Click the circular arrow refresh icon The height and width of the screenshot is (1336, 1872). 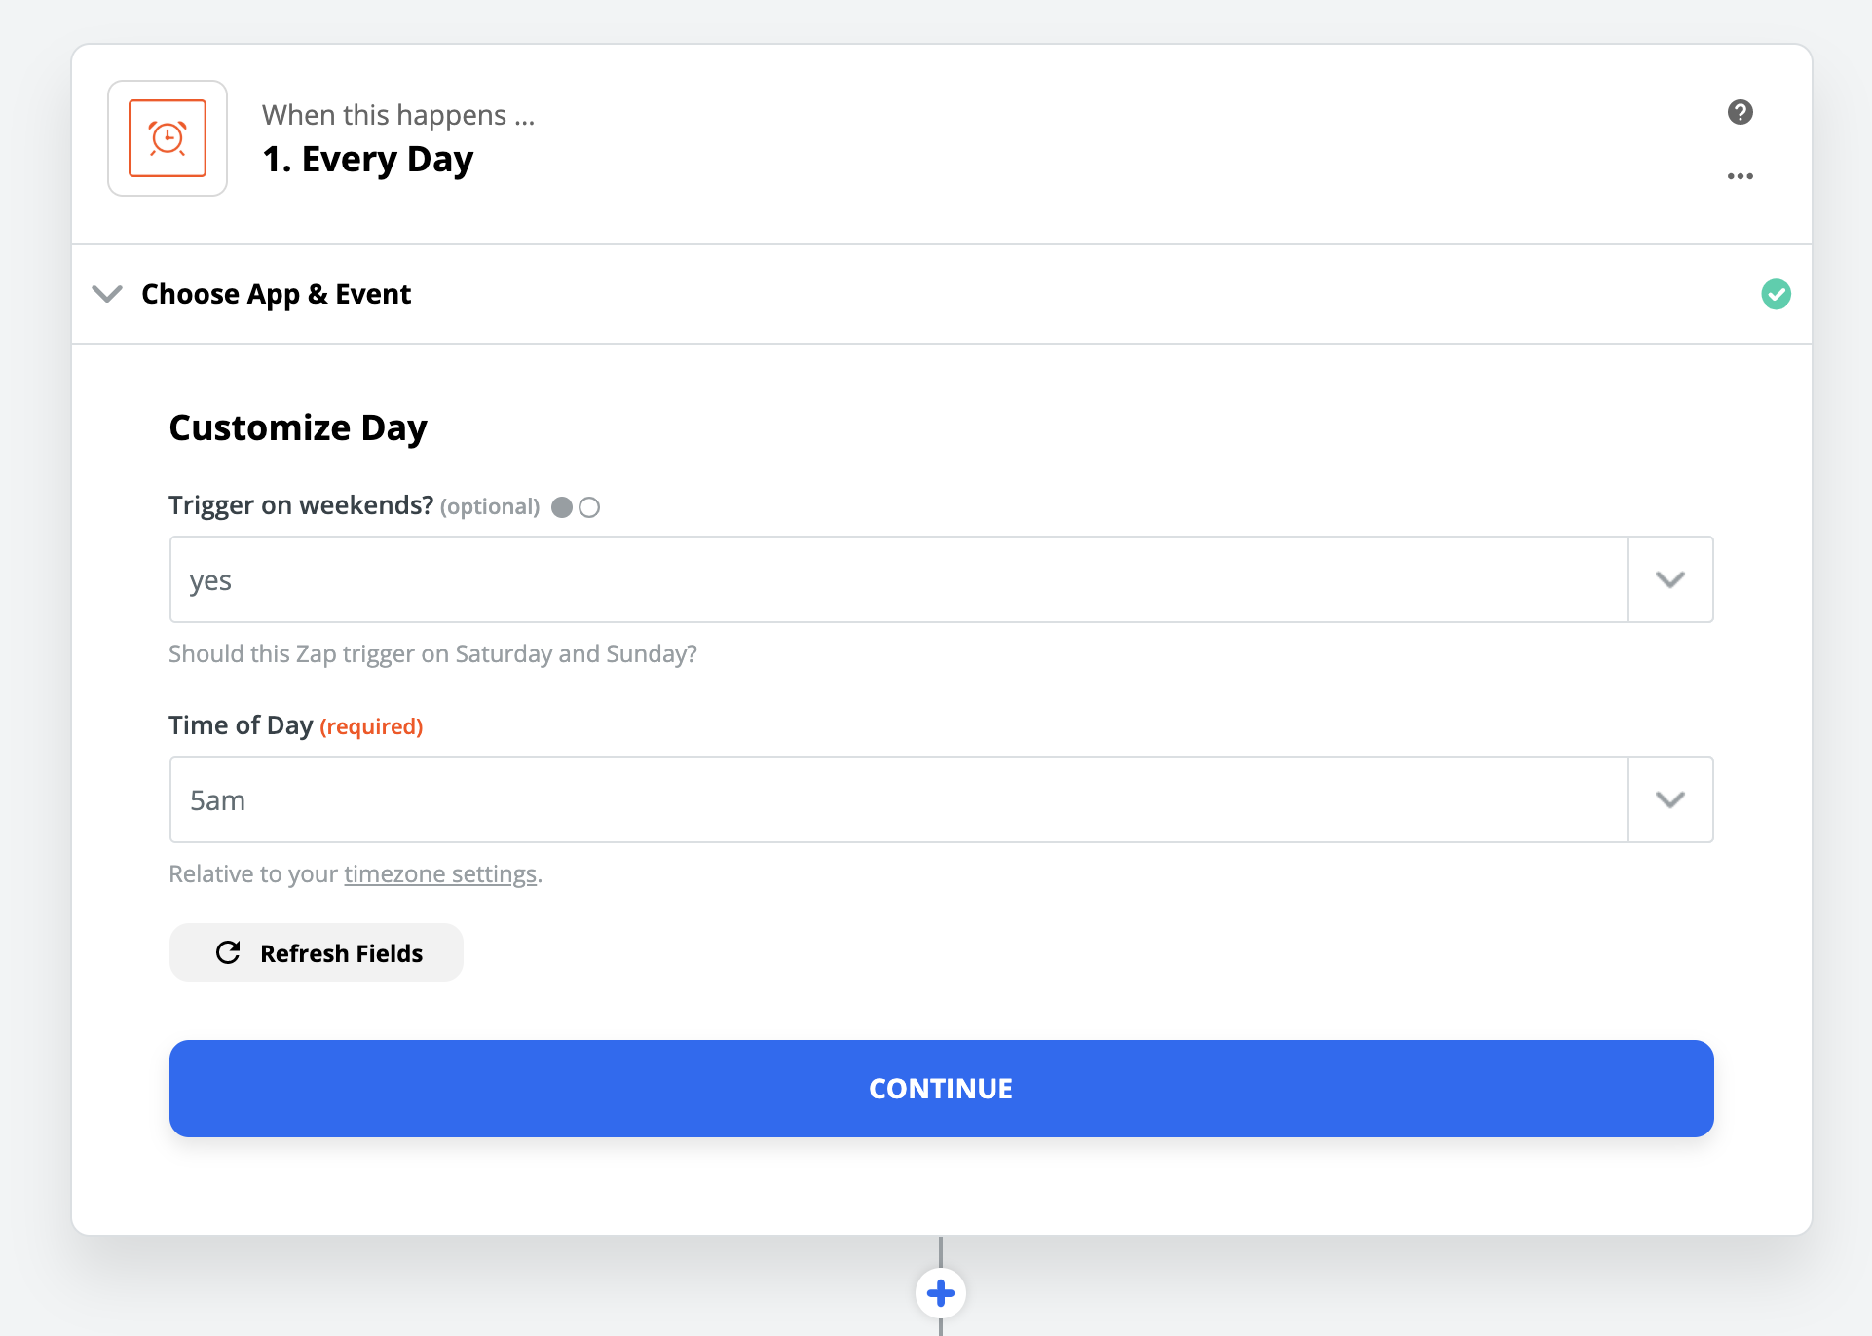pos(228,952)
